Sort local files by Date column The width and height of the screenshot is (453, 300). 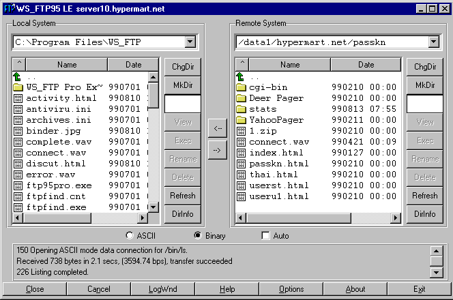[133, 64]
